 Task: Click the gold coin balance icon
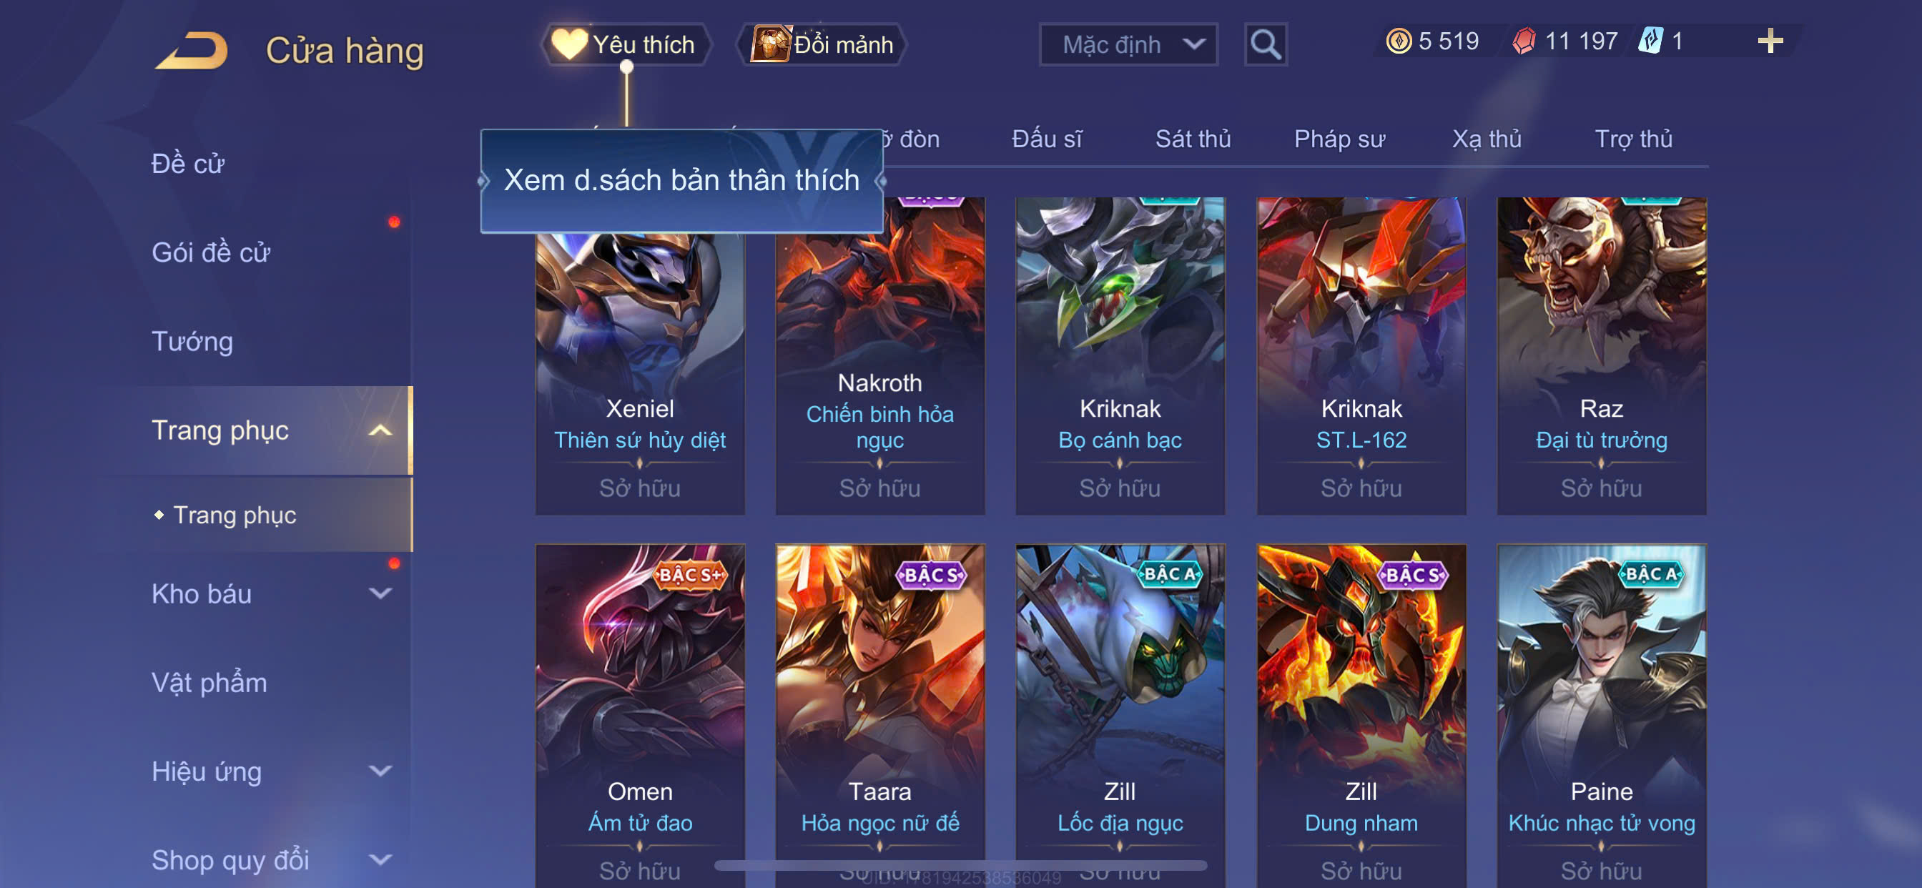1398,41
